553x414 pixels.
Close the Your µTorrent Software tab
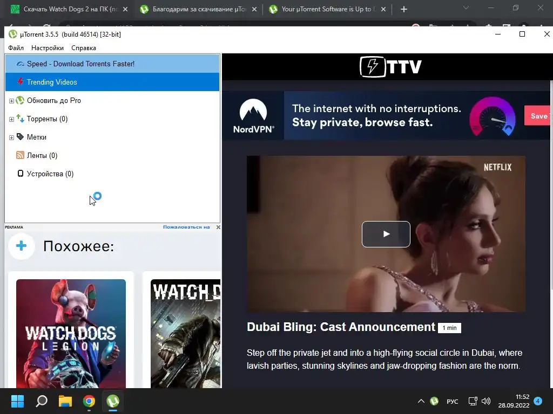point(383,10)
